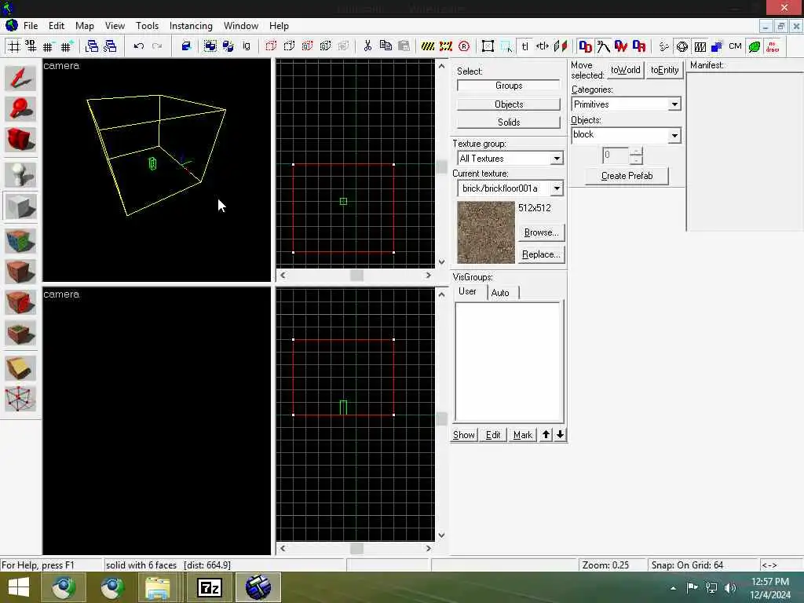
Task: Expand the Objects block dropdown
Action: click(x=674, y=135)
